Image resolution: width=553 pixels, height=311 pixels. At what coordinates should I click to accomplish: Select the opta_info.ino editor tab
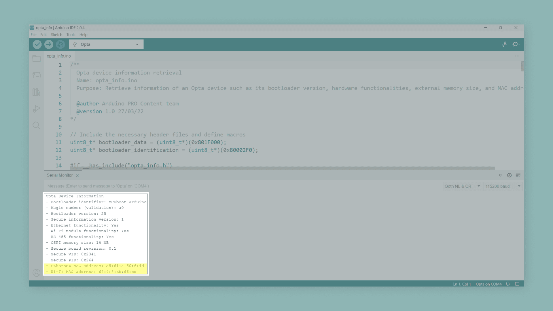pos(59,56)
